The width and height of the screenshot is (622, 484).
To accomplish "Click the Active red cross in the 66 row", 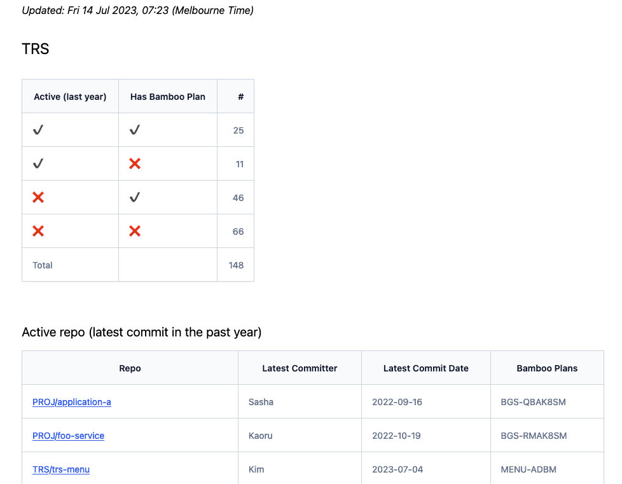I will coord(38,231).
